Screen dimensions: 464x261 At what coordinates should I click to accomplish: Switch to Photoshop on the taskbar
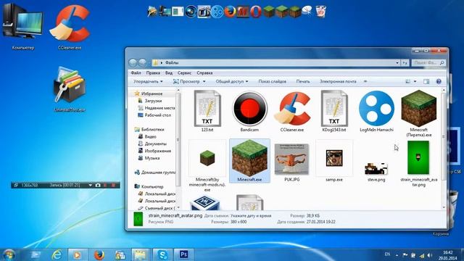click(183, 254)
